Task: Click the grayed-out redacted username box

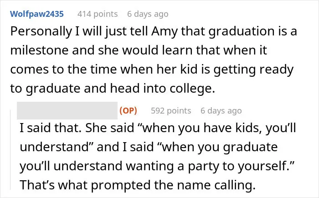Action: coord(67,110)
